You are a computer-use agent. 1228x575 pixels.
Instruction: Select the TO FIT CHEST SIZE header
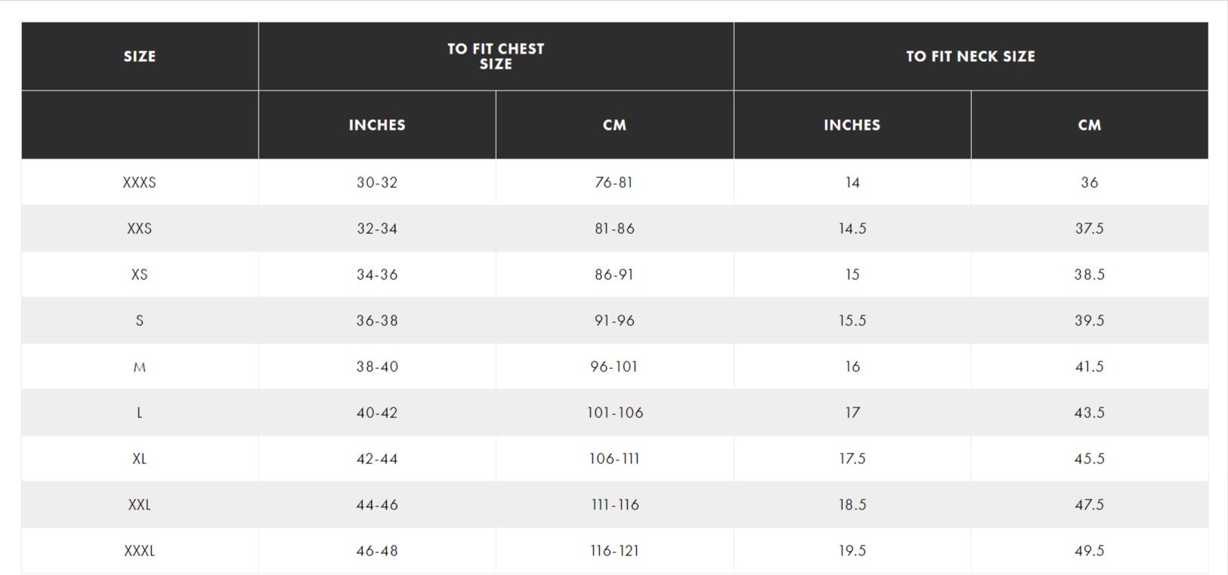pyautogui.click(x=496, y=57)
